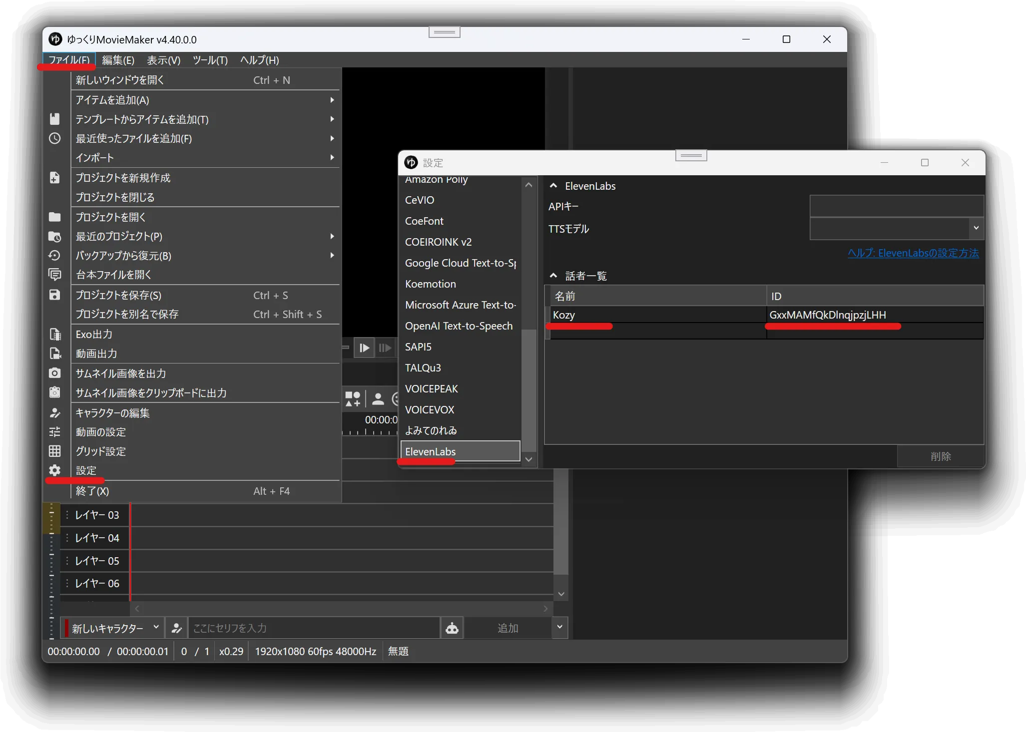Click the save icon beside テンプレートからアイテムを追加

54,119
